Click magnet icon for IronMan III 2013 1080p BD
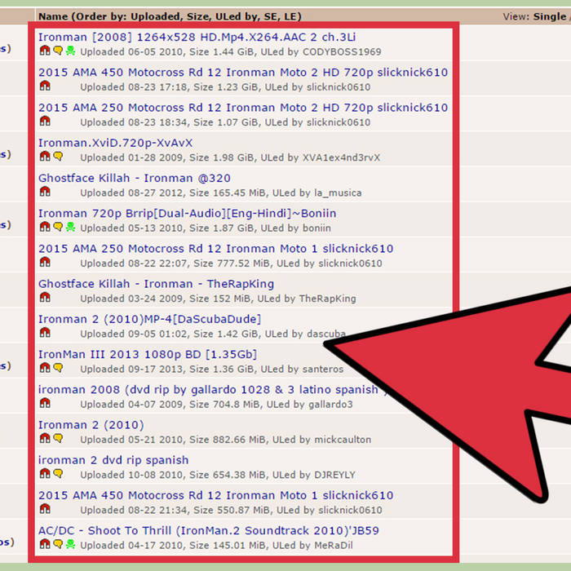Viewport: 571px width, 571px height. click(x=45, y=368)
